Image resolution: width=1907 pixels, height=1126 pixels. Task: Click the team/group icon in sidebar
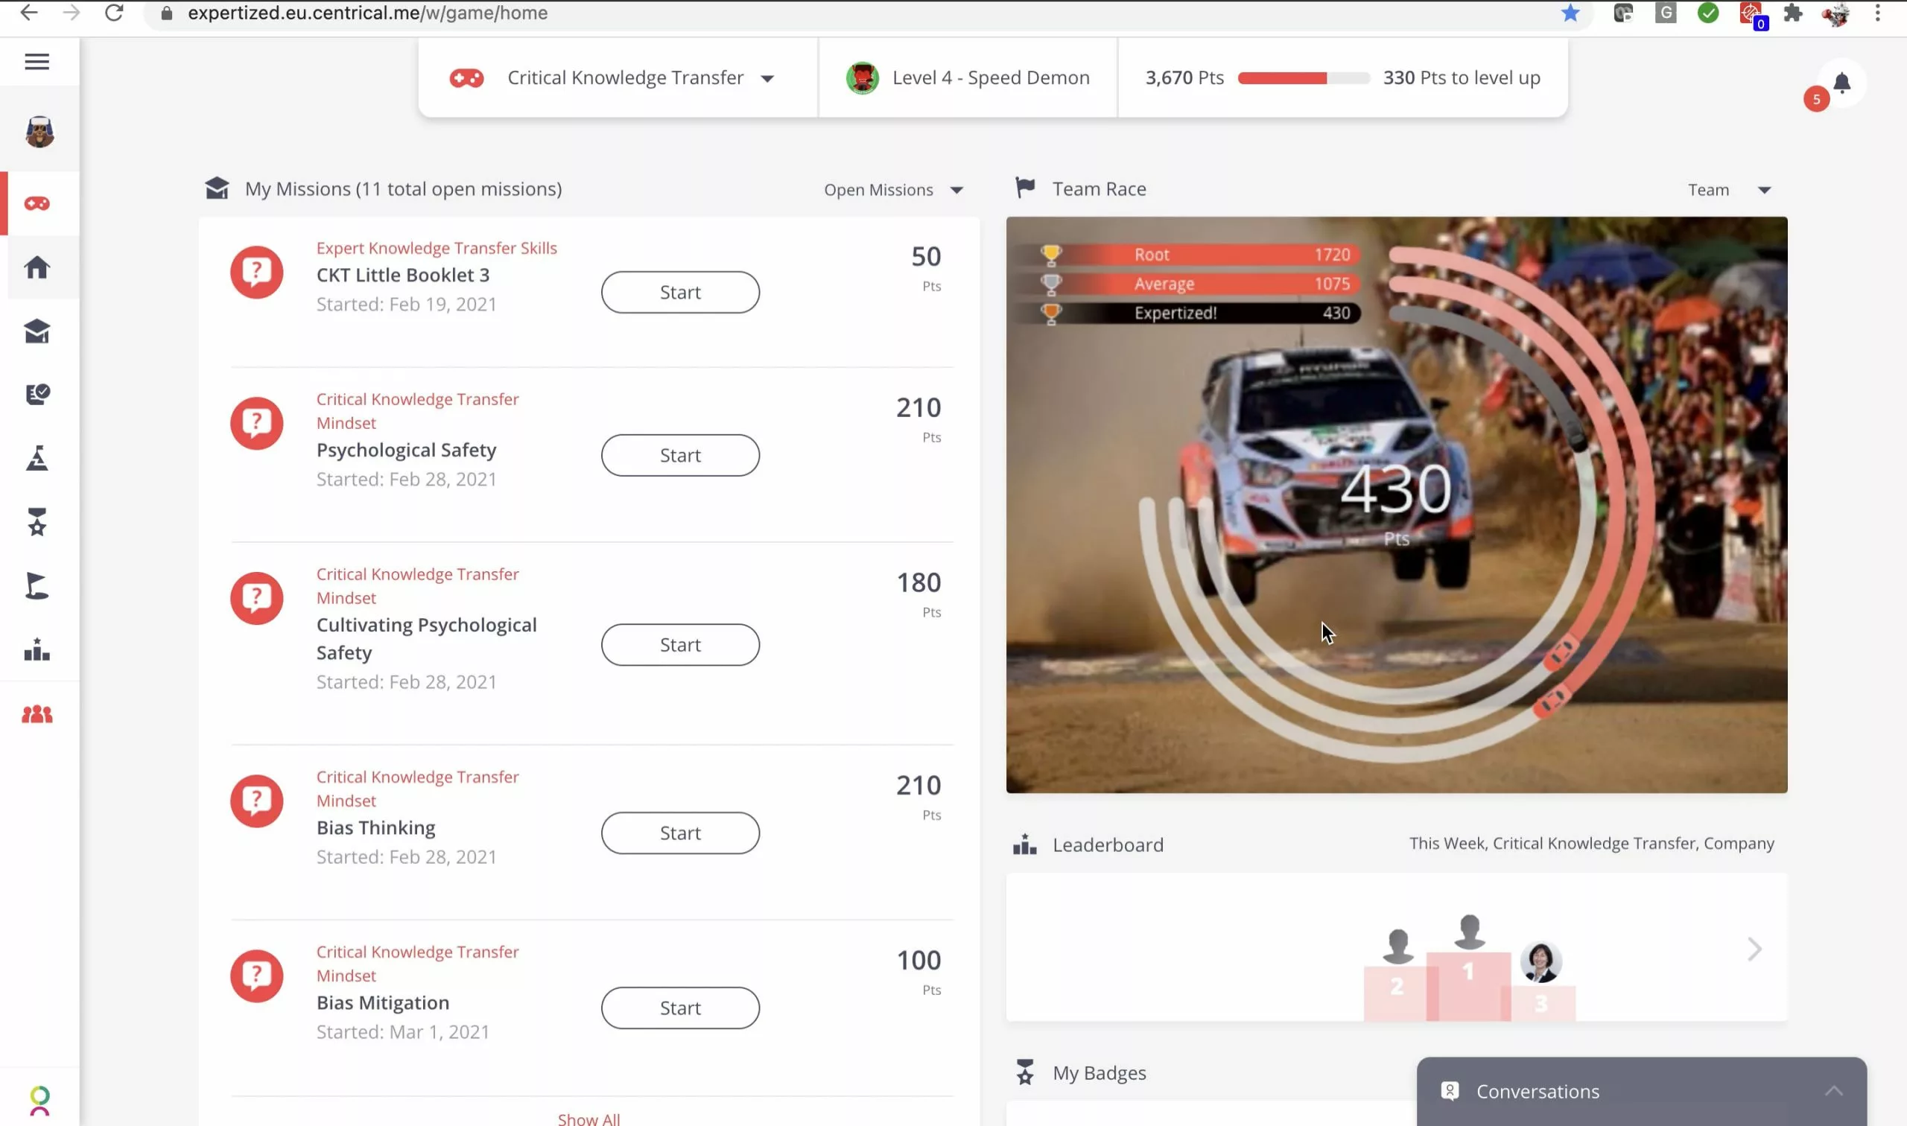click(37, 714)
